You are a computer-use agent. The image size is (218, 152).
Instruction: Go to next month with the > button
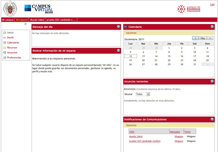(x=210, y=38)
